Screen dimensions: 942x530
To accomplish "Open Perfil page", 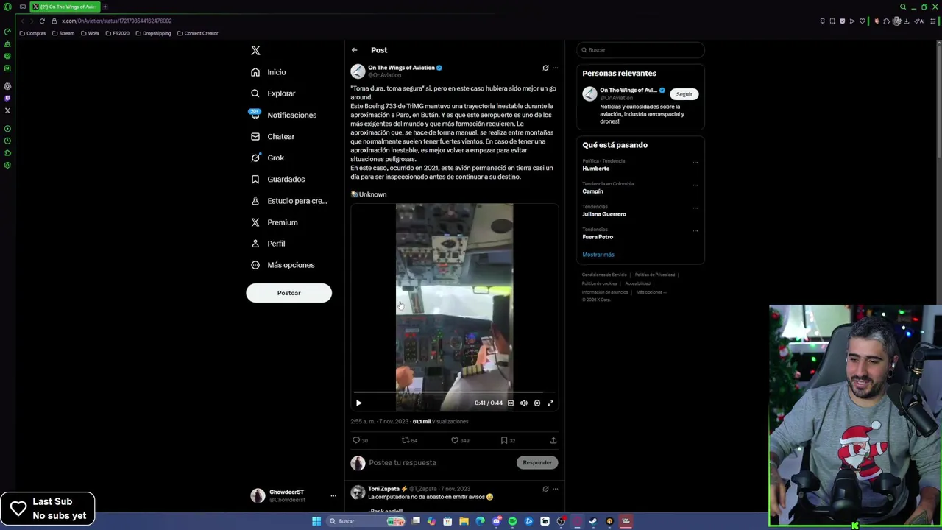I will [x=268, y=244].
